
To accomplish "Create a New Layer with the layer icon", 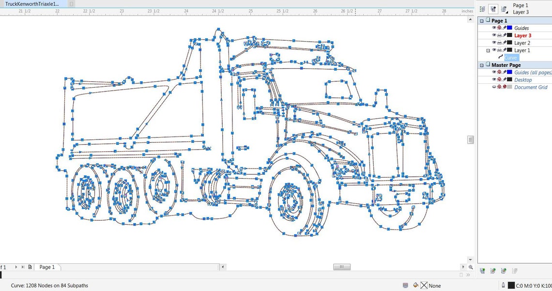I will tap(483, 271).
